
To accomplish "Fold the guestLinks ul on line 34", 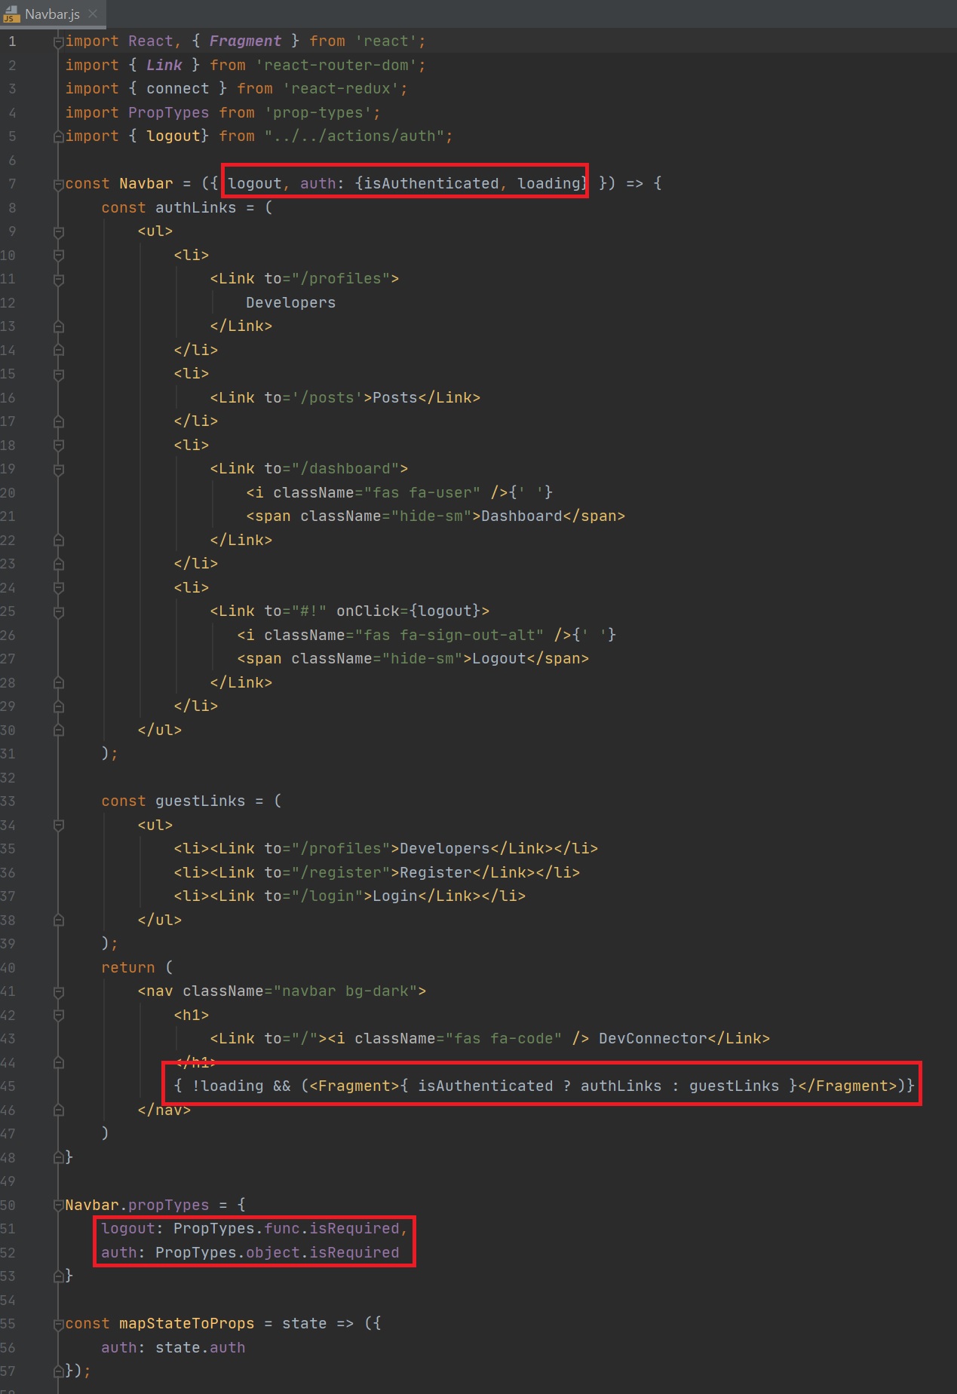I will [58, 826].
